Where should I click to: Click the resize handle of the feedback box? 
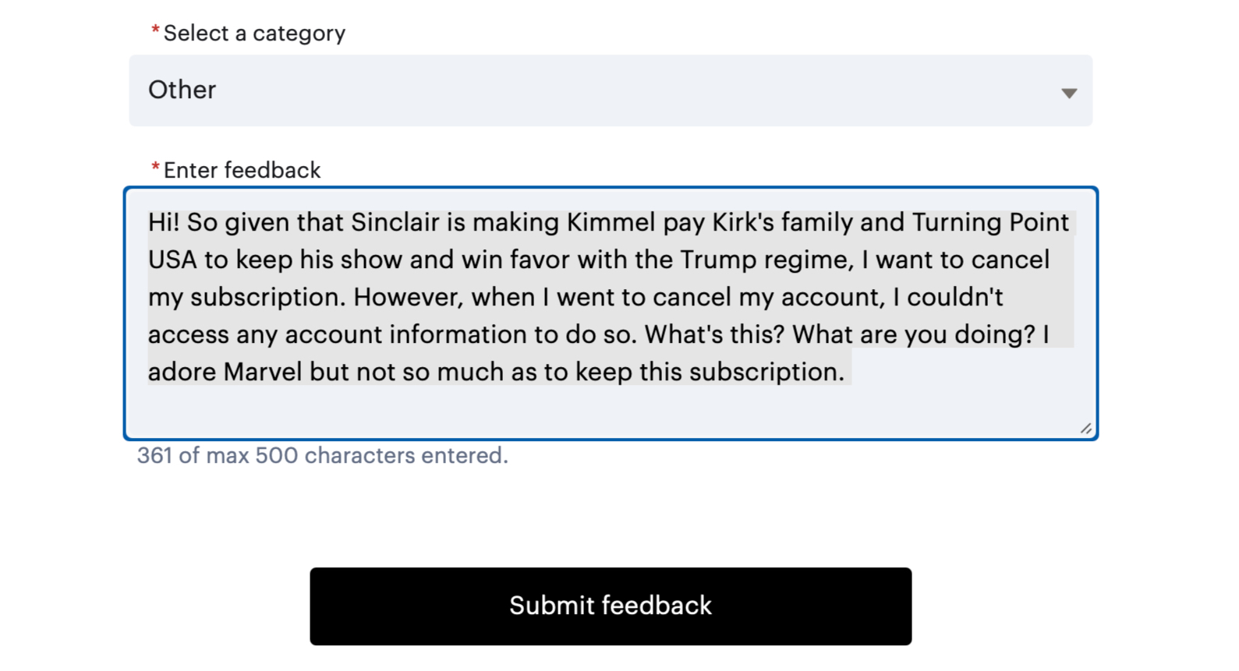1085,428
